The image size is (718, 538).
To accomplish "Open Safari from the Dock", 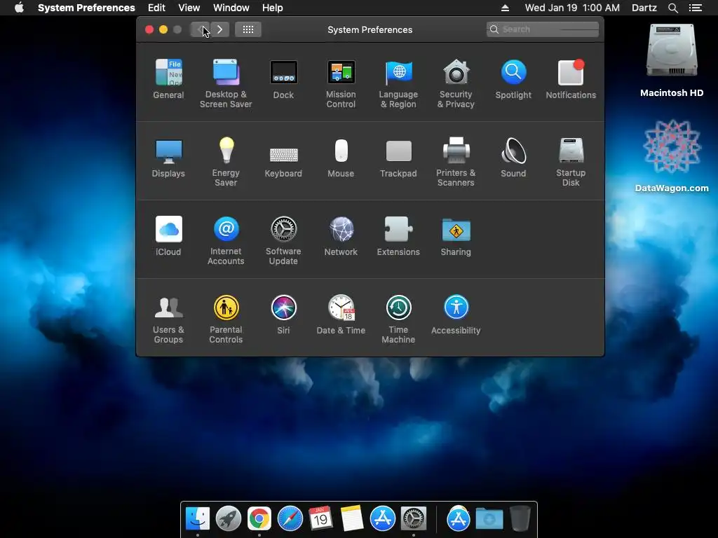I will click(x=290, y=519).
